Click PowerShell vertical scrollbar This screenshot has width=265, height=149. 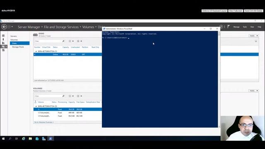[x=219, y=79]
